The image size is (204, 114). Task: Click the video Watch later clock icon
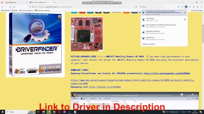tap(182, 95)
